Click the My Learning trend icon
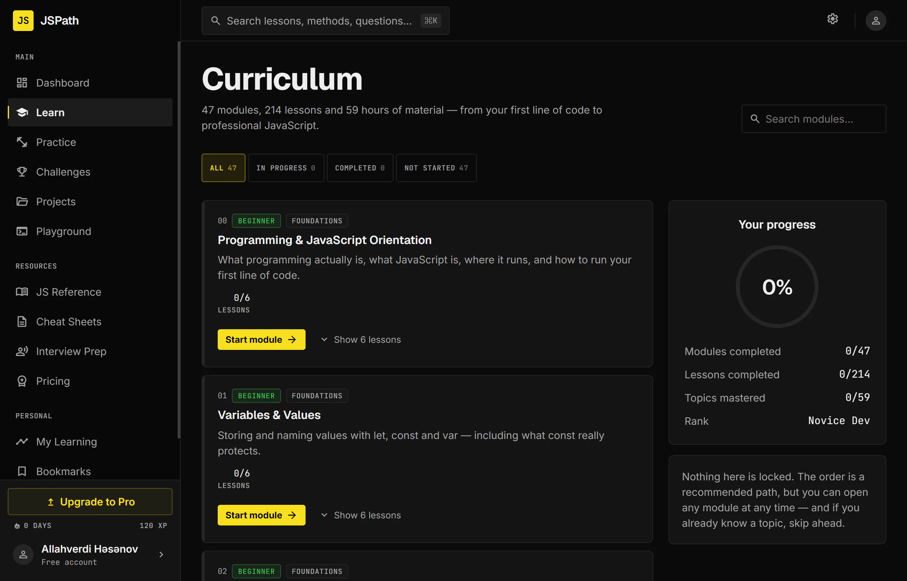Viewport: 907px width, 581px height. click(22, 442)
